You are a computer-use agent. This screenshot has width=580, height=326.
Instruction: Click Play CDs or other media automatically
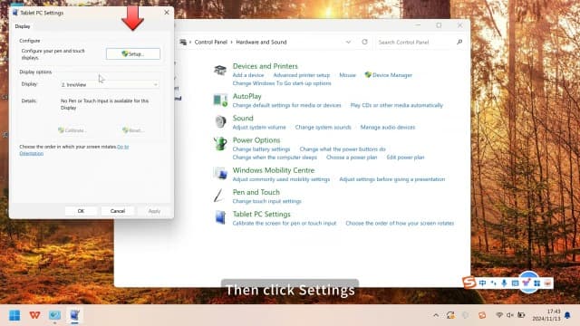[x=397, y=105]
